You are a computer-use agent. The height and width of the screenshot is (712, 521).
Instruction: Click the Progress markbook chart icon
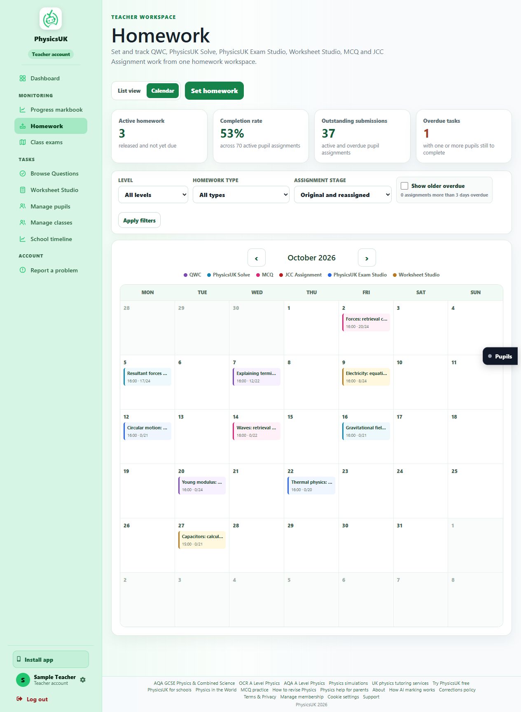(23, 110)
